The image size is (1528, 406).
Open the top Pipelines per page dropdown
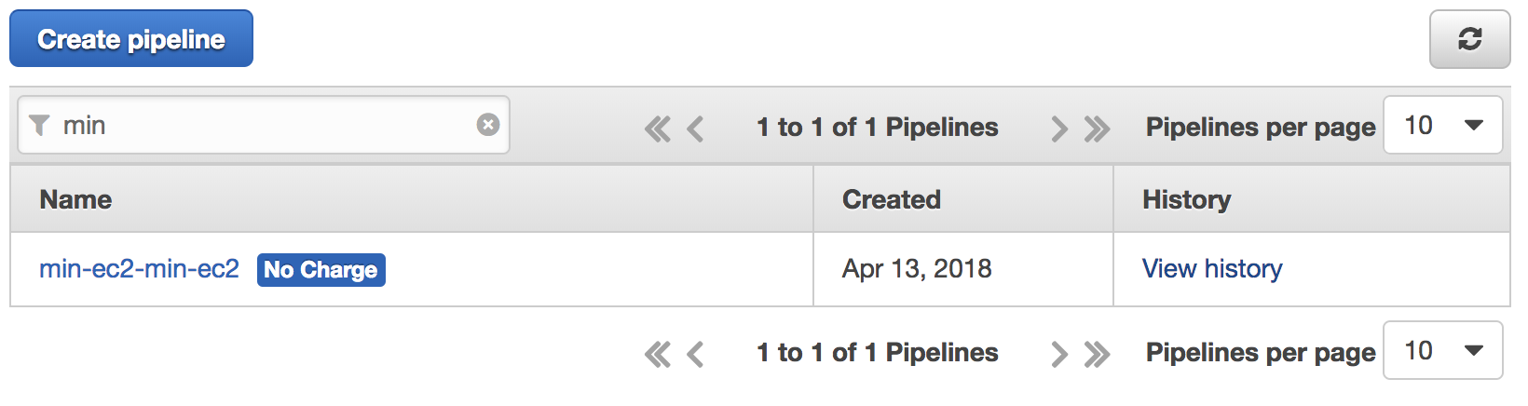(x=1443, y=125)
